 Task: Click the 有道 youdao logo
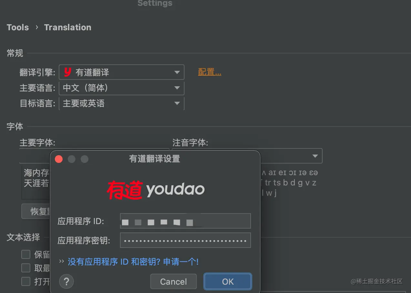(x=156, y=190)
